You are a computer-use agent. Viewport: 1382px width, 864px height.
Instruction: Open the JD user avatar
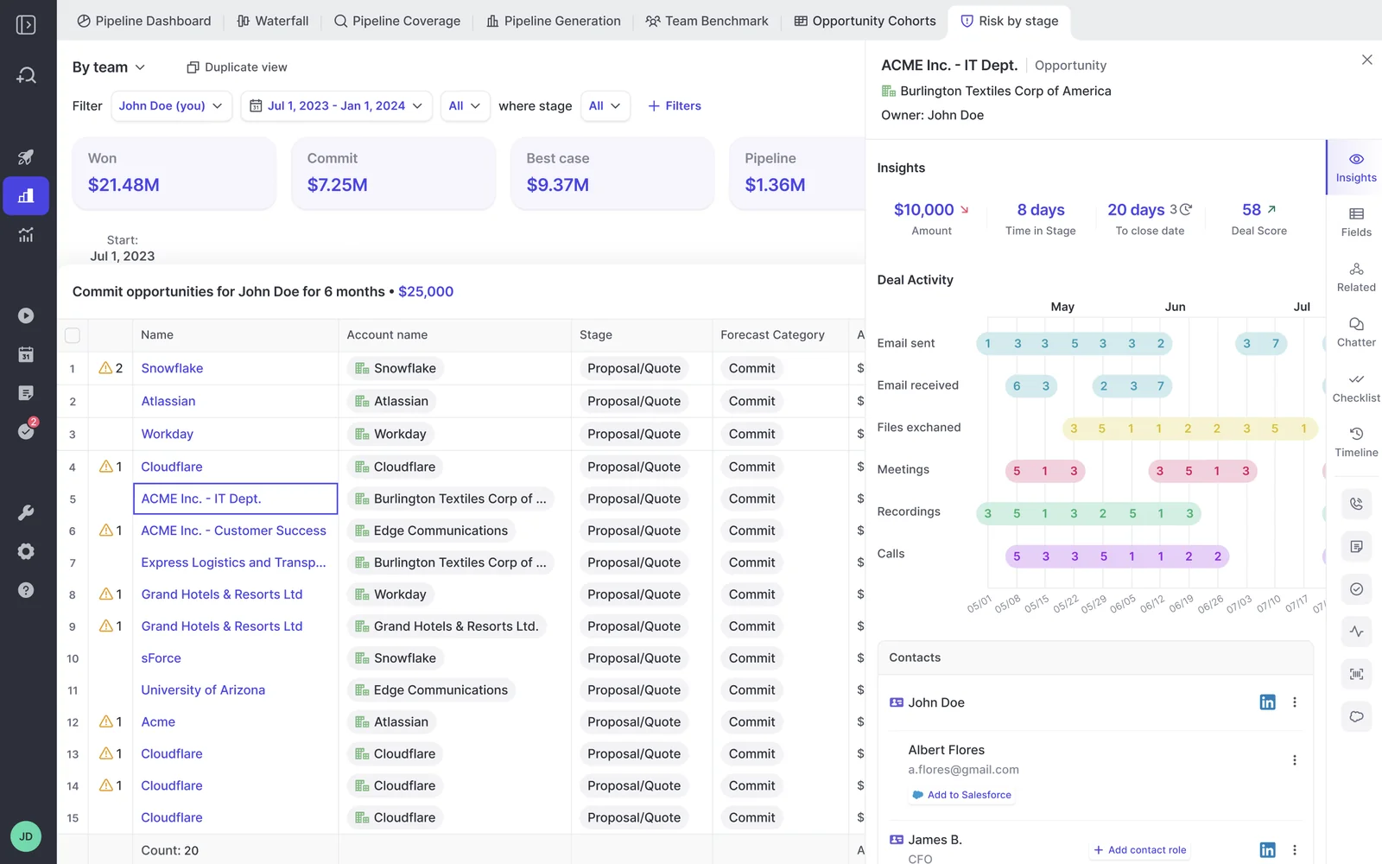[26, 836]
